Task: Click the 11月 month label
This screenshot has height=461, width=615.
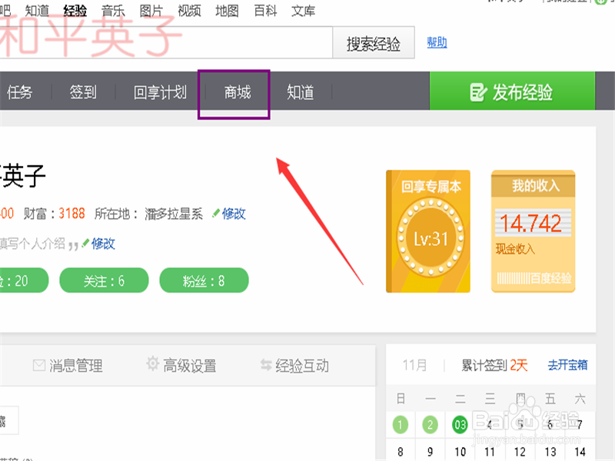Action: point(414,366)
